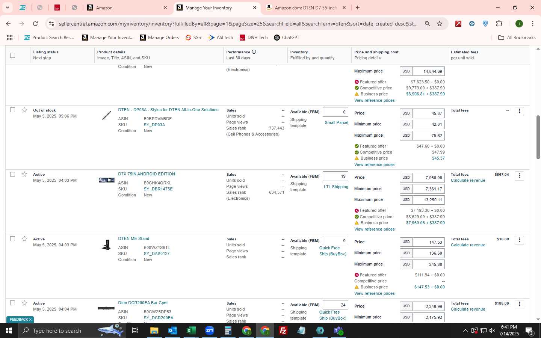Edit DTEN ME Stand price field 147.53
The height and width of the screenshot is (338, 541).
[428, 242]
